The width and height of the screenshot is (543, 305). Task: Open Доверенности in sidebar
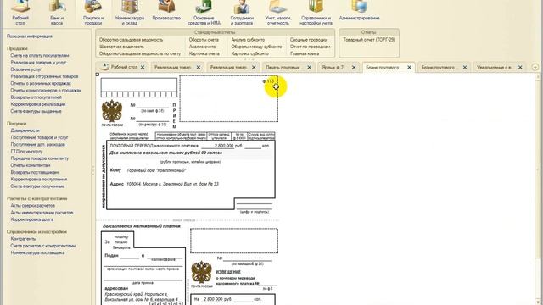coord(25,130)
